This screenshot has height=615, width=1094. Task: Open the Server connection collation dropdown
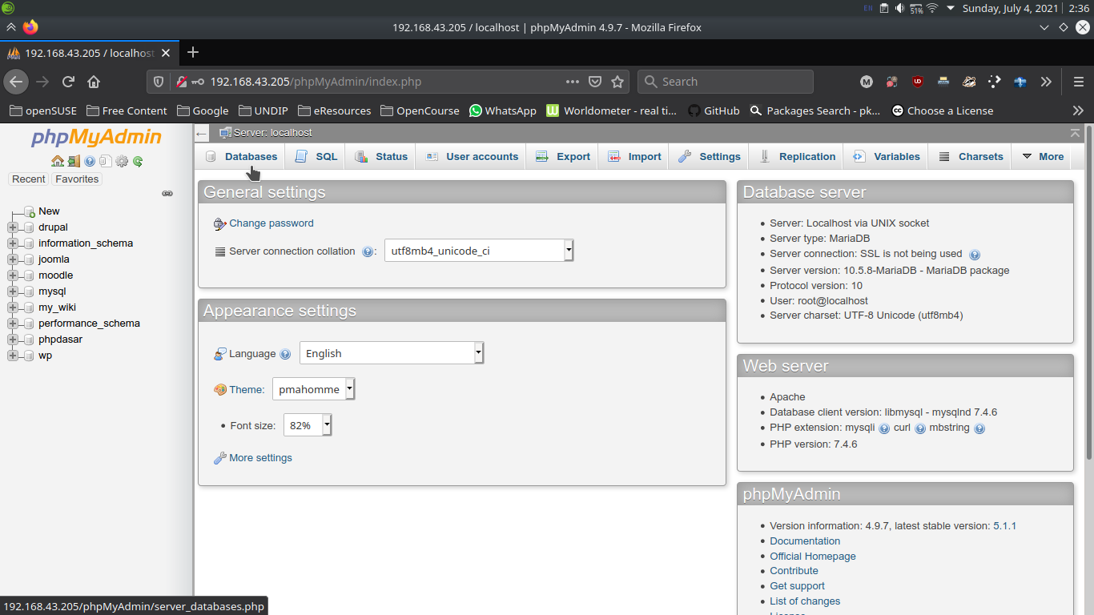point(479,251)
